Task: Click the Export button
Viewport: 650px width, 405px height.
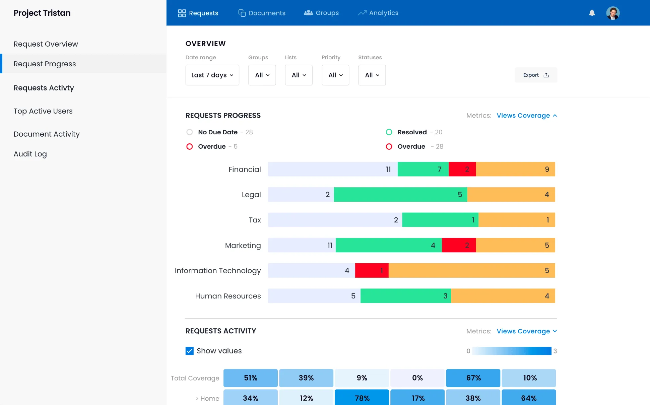Action: 535,75
